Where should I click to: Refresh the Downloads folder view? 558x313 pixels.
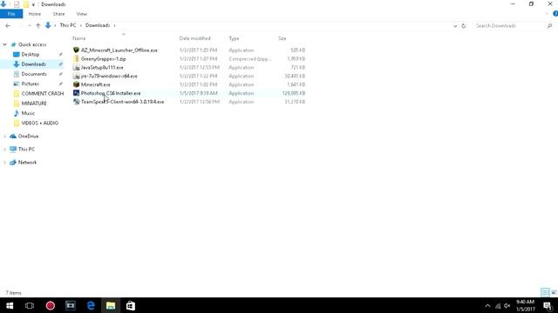click(x=463, y=26)
